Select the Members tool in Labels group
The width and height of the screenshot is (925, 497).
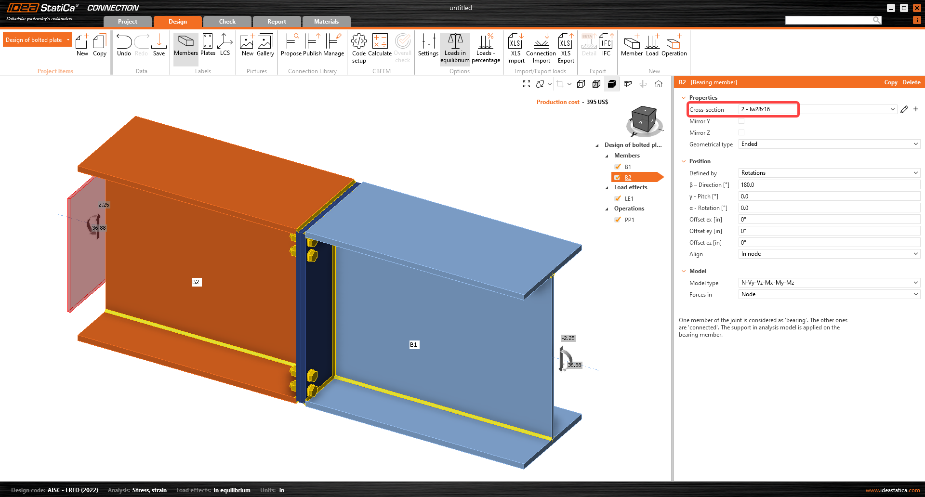pos(185,46)
